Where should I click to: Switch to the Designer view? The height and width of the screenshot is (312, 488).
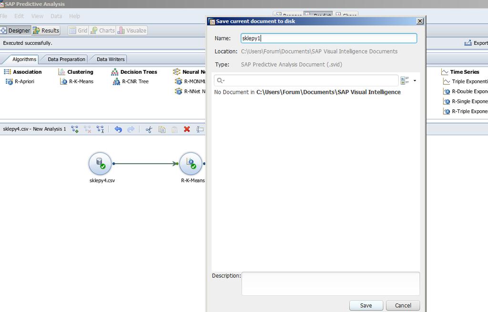tap(16, 30)
